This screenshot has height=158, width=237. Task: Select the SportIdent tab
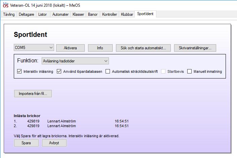145,14
